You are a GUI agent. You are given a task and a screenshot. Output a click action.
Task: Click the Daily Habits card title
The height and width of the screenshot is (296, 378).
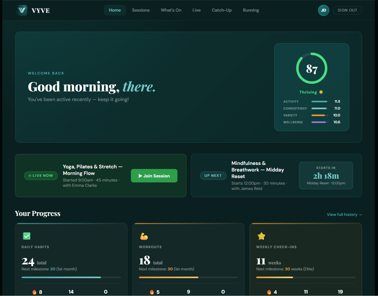[35, 247]
